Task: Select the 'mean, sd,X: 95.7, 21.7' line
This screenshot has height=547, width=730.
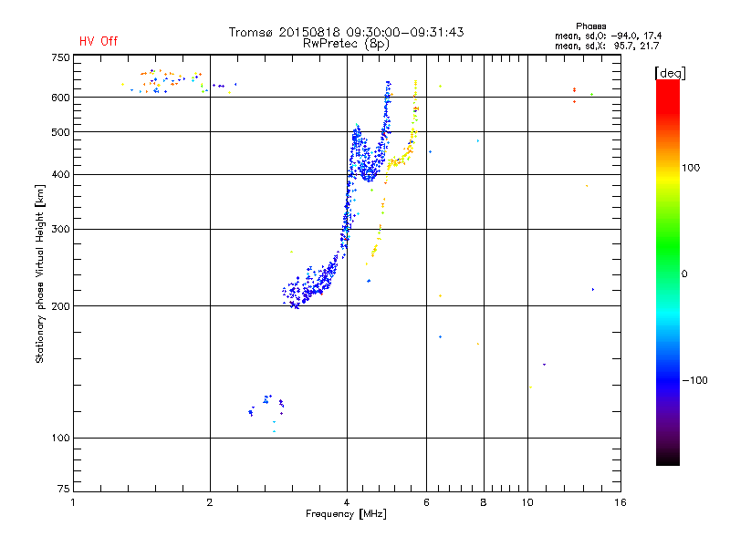Action: pyautogui.click(x=607, y=46)
